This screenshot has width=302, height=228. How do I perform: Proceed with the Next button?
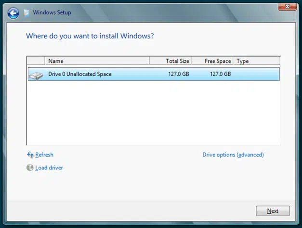(x=273, y=211)
